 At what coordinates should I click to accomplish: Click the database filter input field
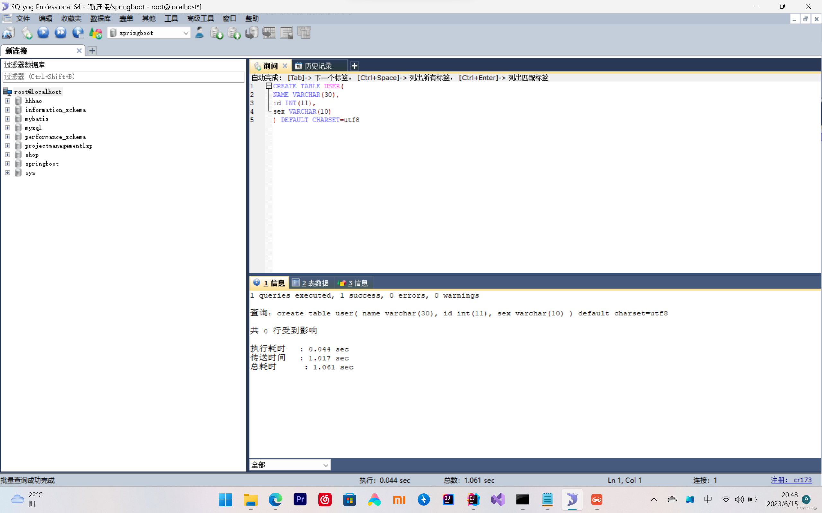pos(124,77)
